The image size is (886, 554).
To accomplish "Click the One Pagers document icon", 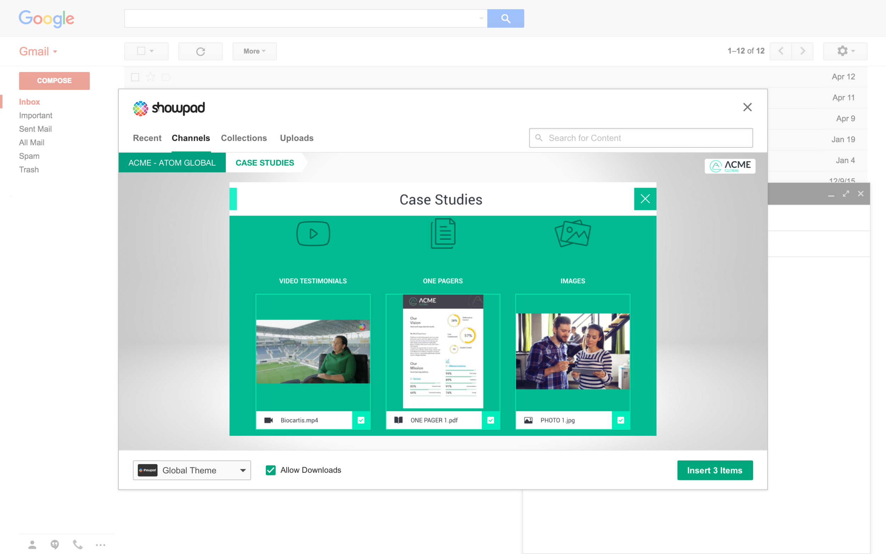I will click(443, 233).
